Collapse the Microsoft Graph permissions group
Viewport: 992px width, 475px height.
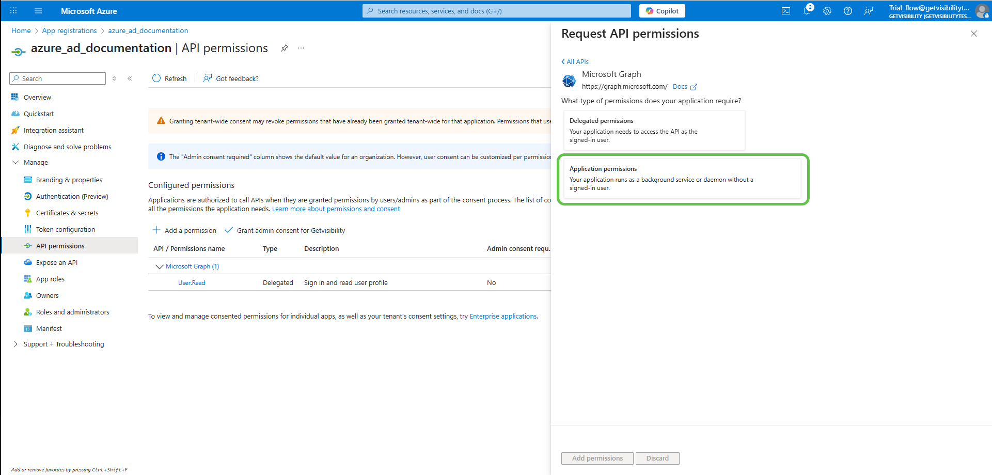(159, 266)
